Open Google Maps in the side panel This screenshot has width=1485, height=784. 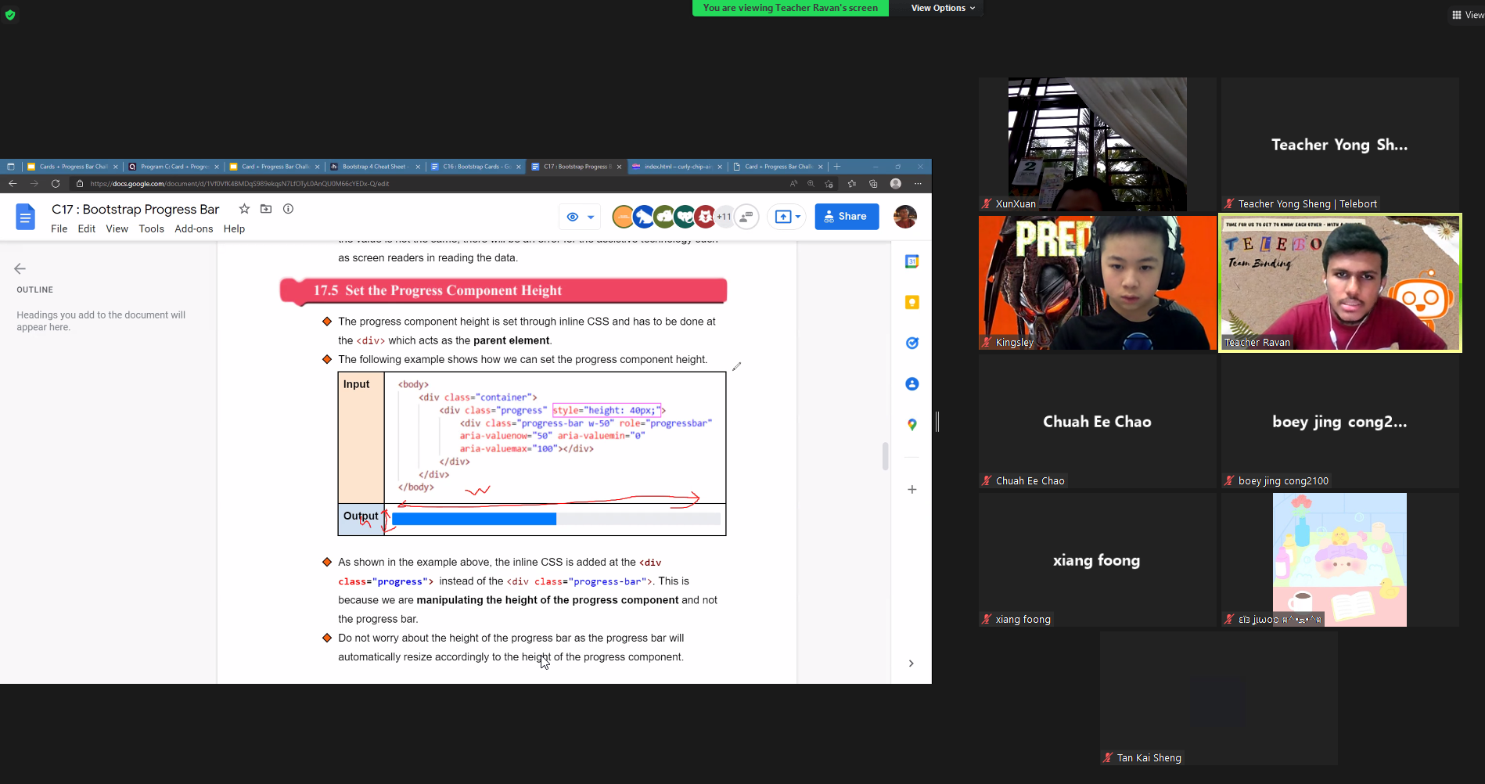911,425
